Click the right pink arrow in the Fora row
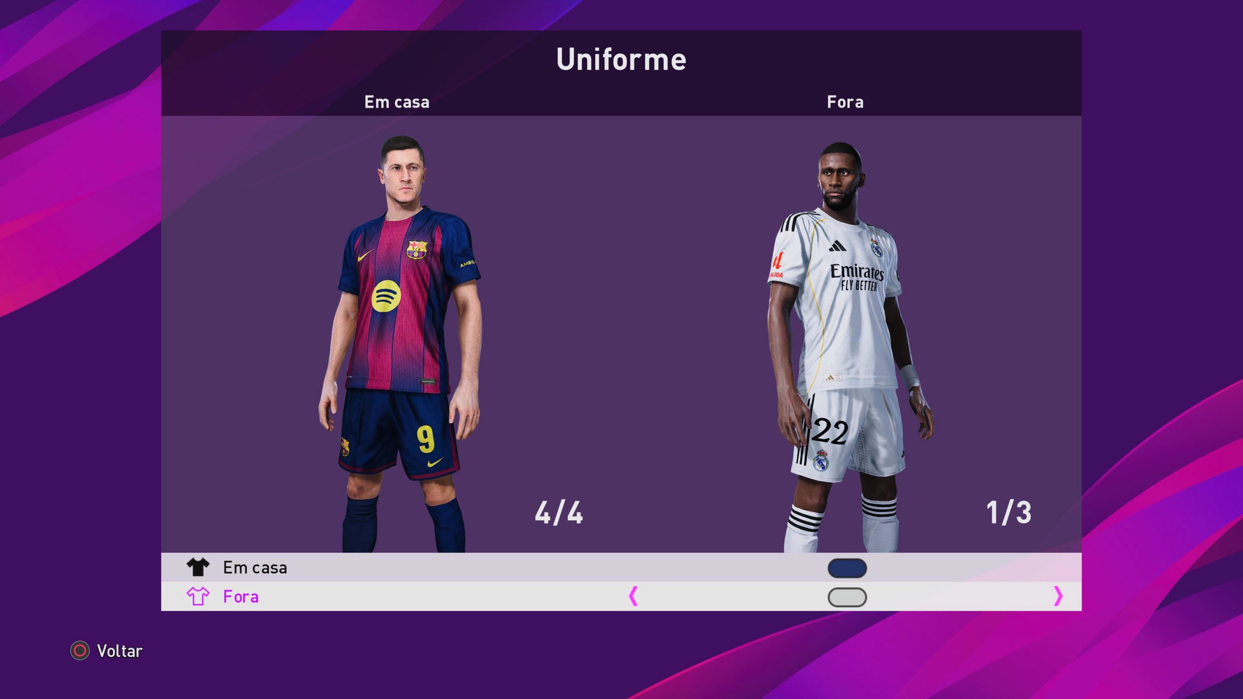This screenshot has height=699, width=1243. (x=1058, y=596)
